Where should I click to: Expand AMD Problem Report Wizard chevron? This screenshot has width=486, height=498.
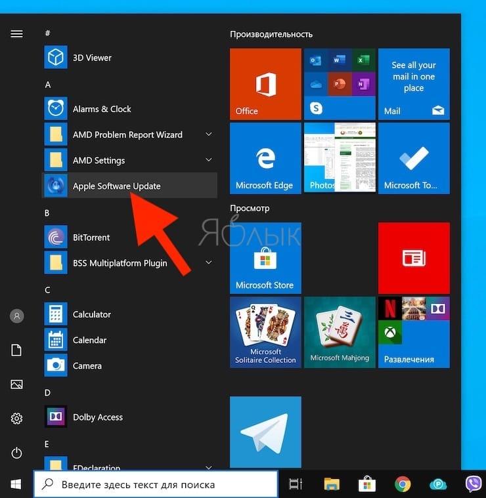click(x=208, y=135)
